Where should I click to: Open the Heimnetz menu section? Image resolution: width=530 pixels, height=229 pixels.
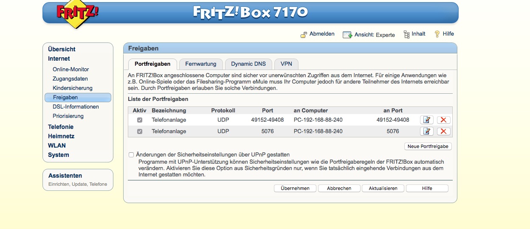(x=61, y=136)
